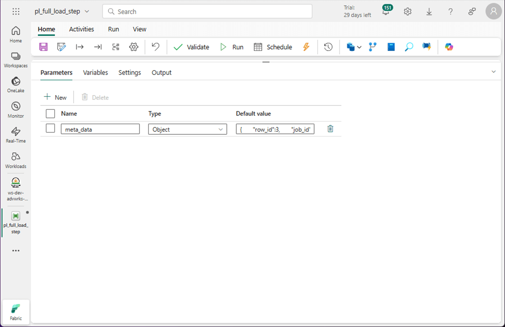Click the feedback people icon in the header
The image size is (505, 327).
[472, 12]
